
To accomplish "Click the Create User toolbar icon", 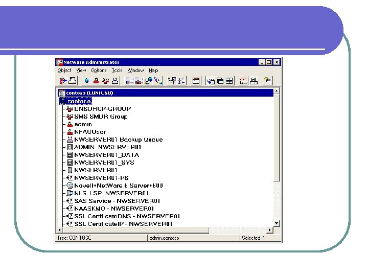I will point(96,81).
